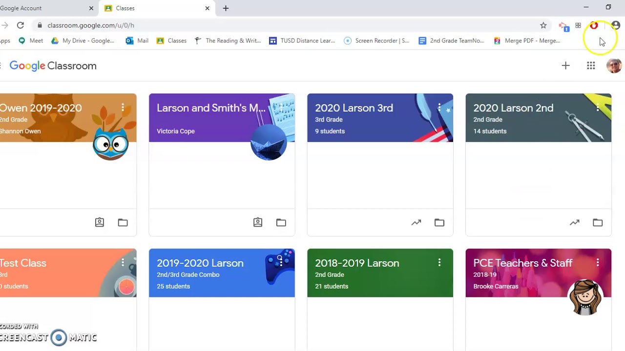The image size is (625, 351).
Task: Open the 2019-2020 Larson class
Action: pyautogui.click(x=200, y=263)
